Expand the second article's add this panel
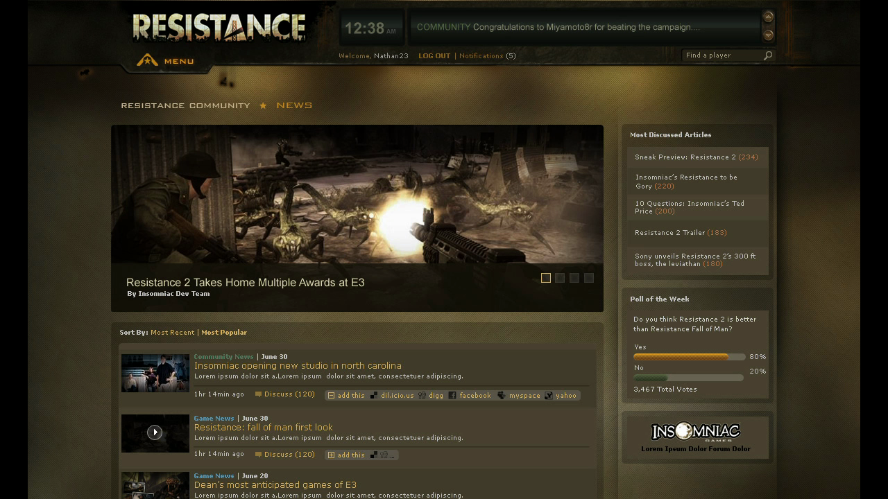888x499 pixels. (332, 455)
